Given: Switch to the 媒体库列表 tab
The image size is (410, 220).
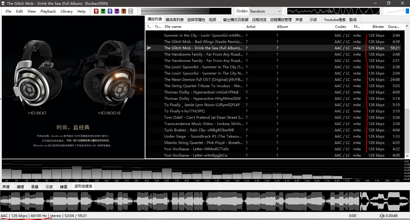Looking at the screenshot, I should pos(174,20).
